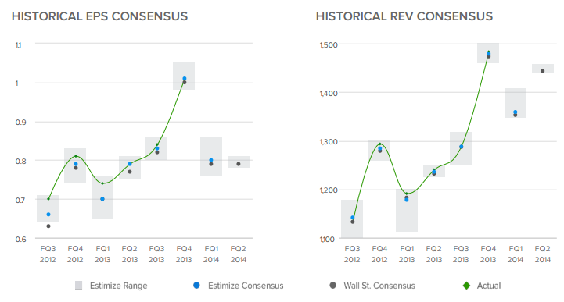Click EPS y-axis value 1.1

point(18,45)
